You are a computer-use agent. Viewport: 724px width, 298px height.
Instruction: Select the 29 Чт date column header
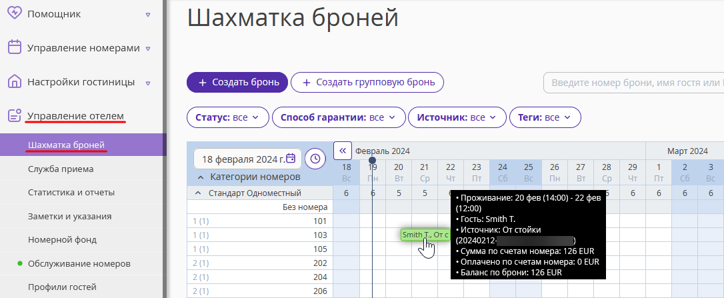633,172
